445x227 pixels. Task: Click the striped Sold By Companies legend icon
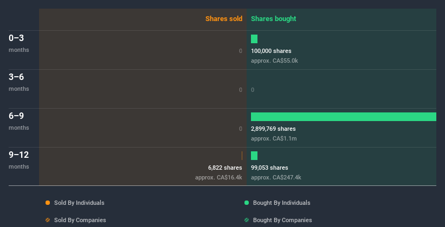(x=48, y=220)
